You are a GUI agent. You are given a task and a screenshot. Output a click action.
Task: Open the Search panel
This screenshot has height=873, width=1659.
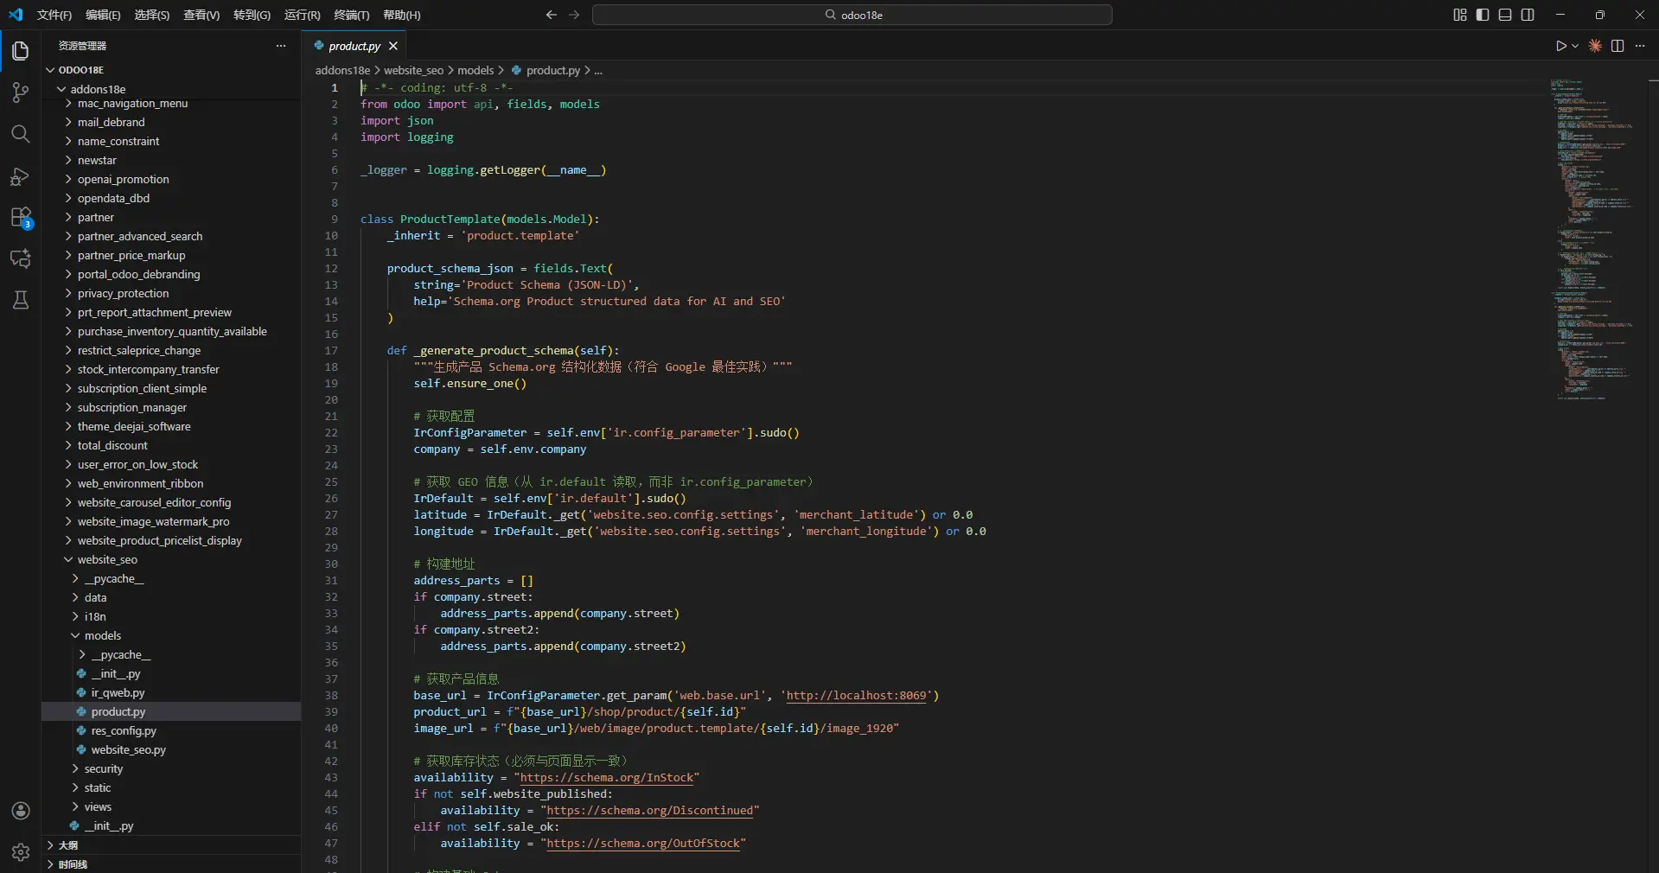[x=20, y=134]
